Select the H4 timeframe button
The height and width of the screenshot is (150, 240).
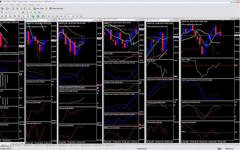click(x=69, y=16)
